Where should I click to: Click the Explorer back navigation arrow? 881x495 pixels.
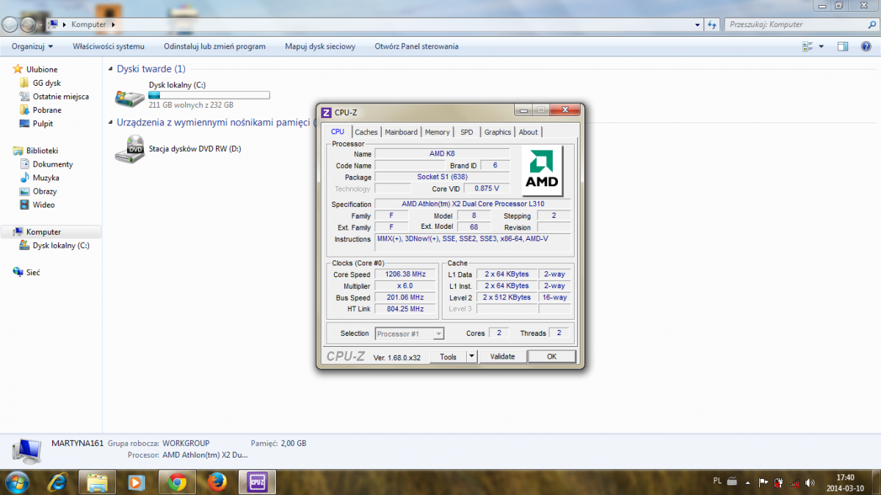[10, 24]
